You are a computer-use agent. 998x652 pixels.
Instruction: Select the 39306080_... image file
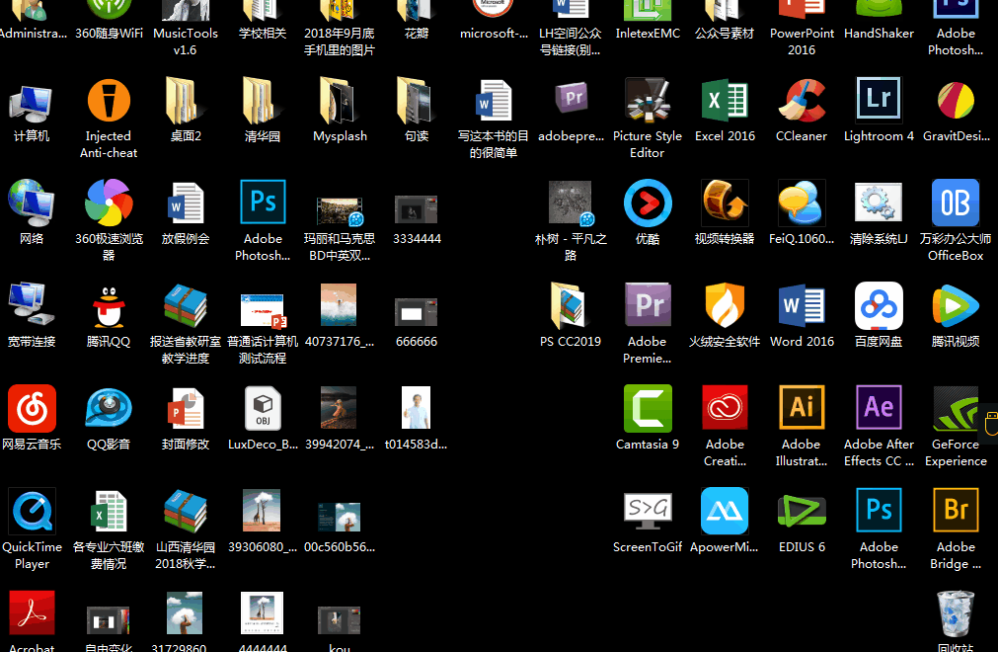coord(262,510)
